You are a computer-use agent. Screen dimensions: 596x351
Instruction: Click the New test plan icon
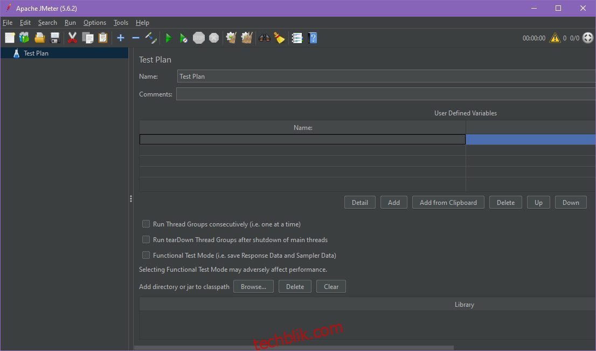coord(10,38)
